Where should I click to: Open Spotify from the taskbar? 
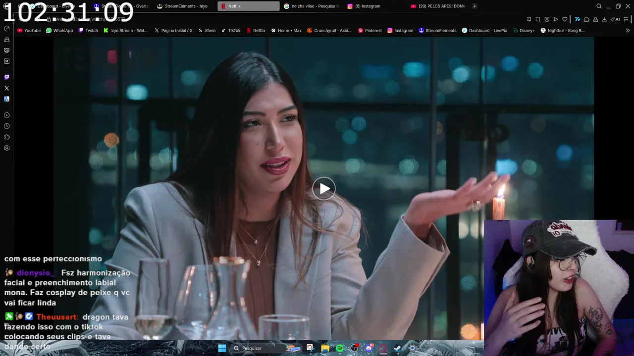(x=340, y=348)
